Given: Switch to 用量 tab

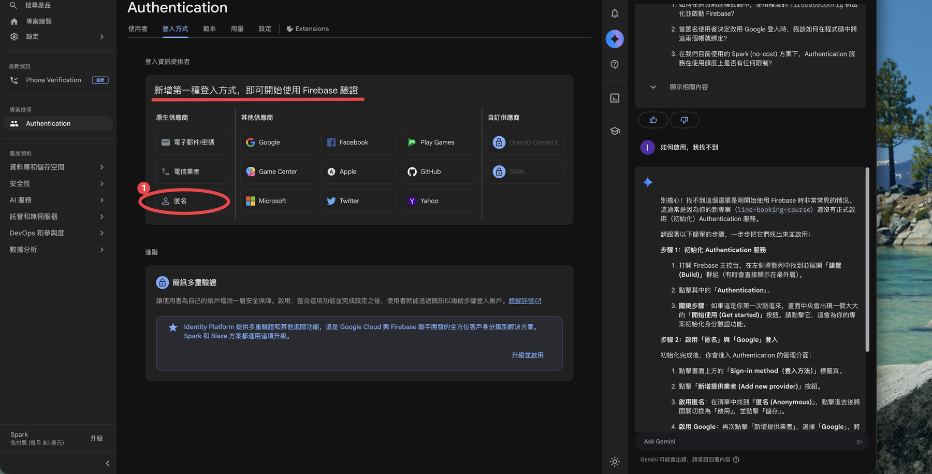Looking at the screenshot, I should tap(237, 28).
